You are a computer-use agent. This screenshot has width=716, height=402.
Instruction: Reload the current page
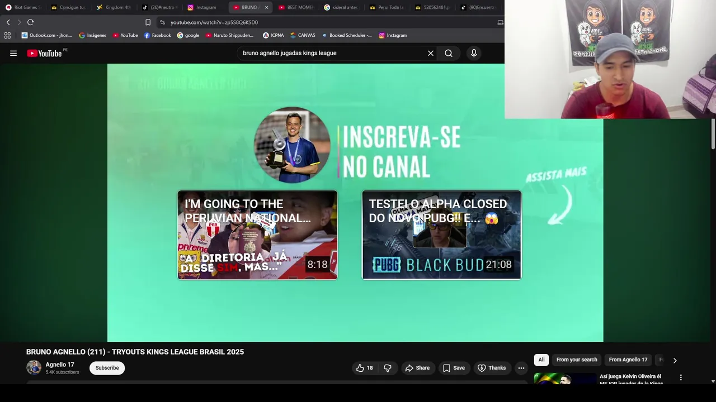(x=30, y=22)
